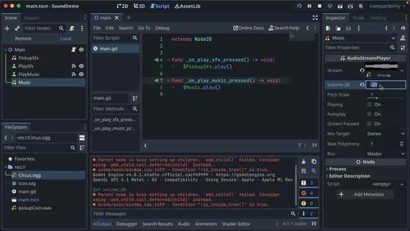Image resolution: width=410 pixels, height=231 pixels.
Task: Switch to Import tab
Action: (31, 18)
